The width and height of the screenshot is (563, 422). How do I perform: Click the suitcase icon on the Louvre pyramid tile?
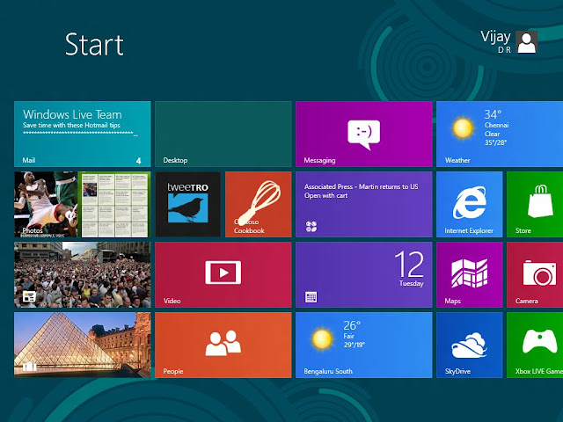point(29,367)
